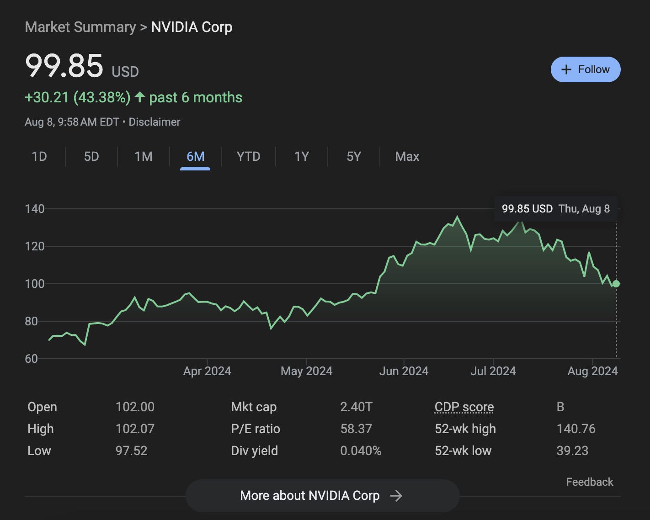Click the Low value 97.52
Viewport: 650px width, 520px height.
pos(131,451)
